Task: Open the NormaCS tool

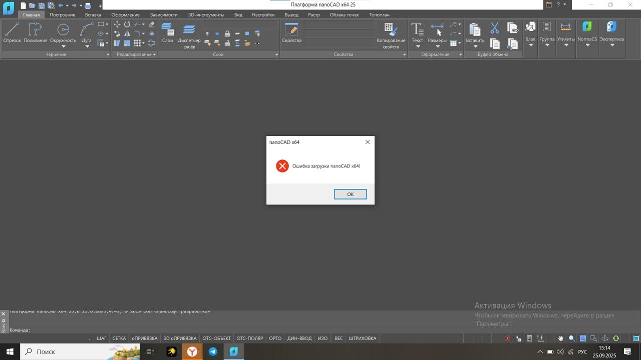Action: [x=587, y=32]
